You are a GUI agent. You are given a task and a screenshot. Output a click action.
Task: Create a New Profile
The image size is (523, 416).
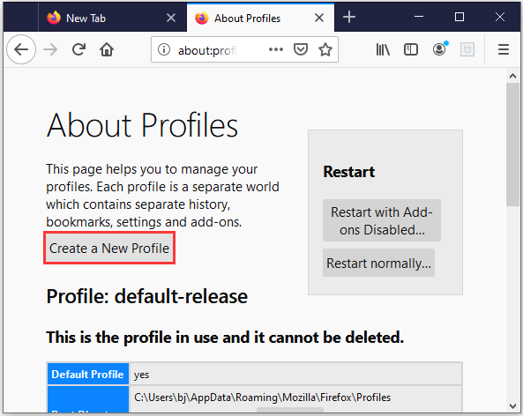109,249
